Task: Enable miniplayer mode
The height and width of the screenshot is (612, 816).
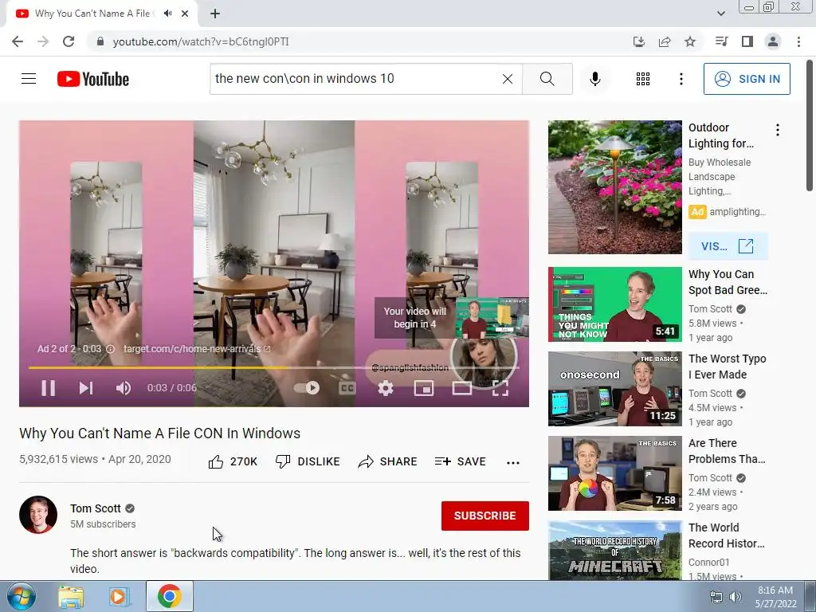Action: [424, 388]
